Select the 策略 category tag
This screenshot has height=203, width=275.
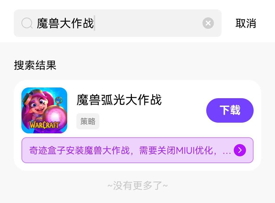click(88, 121)
